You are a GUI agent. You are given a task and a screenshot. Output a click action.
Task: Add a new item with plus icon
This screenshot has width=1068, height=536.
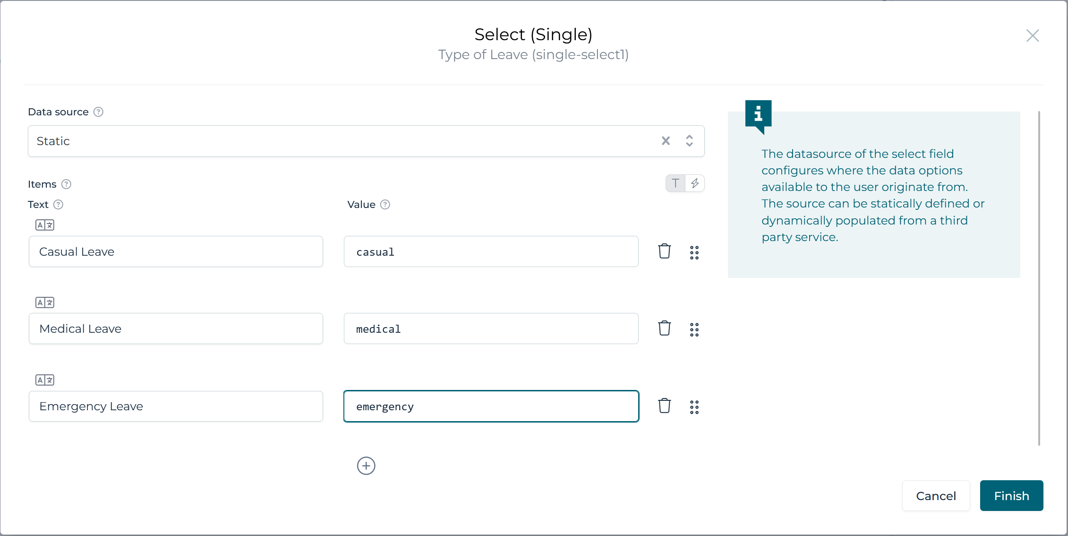pos(366,466)
